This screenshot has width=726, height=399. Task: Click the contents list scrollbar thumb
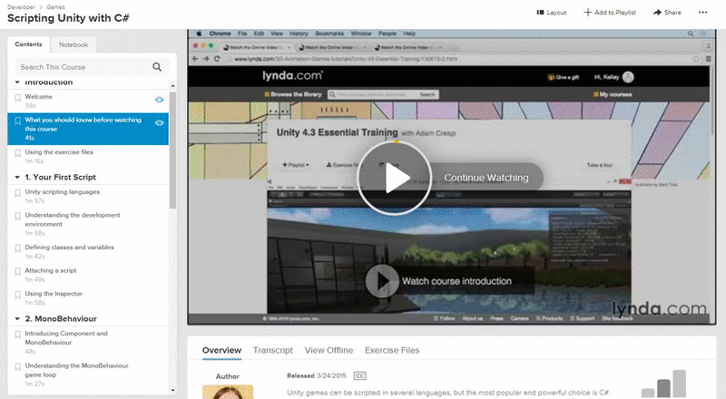click(172, 151)
